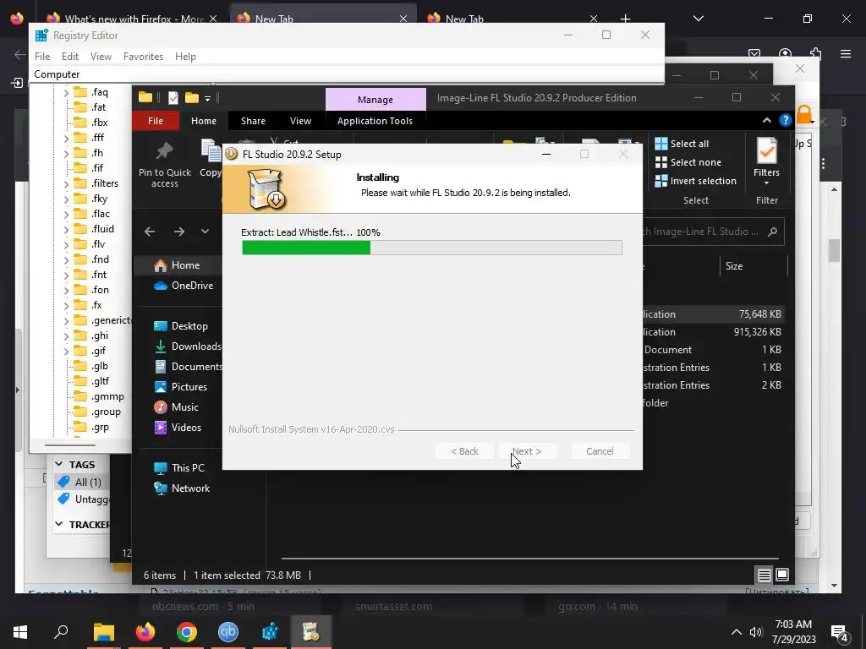Click the blue Help question mark icon
This screenshot has height=649, width=866.
pyautogui.click(x=786, y=120)
